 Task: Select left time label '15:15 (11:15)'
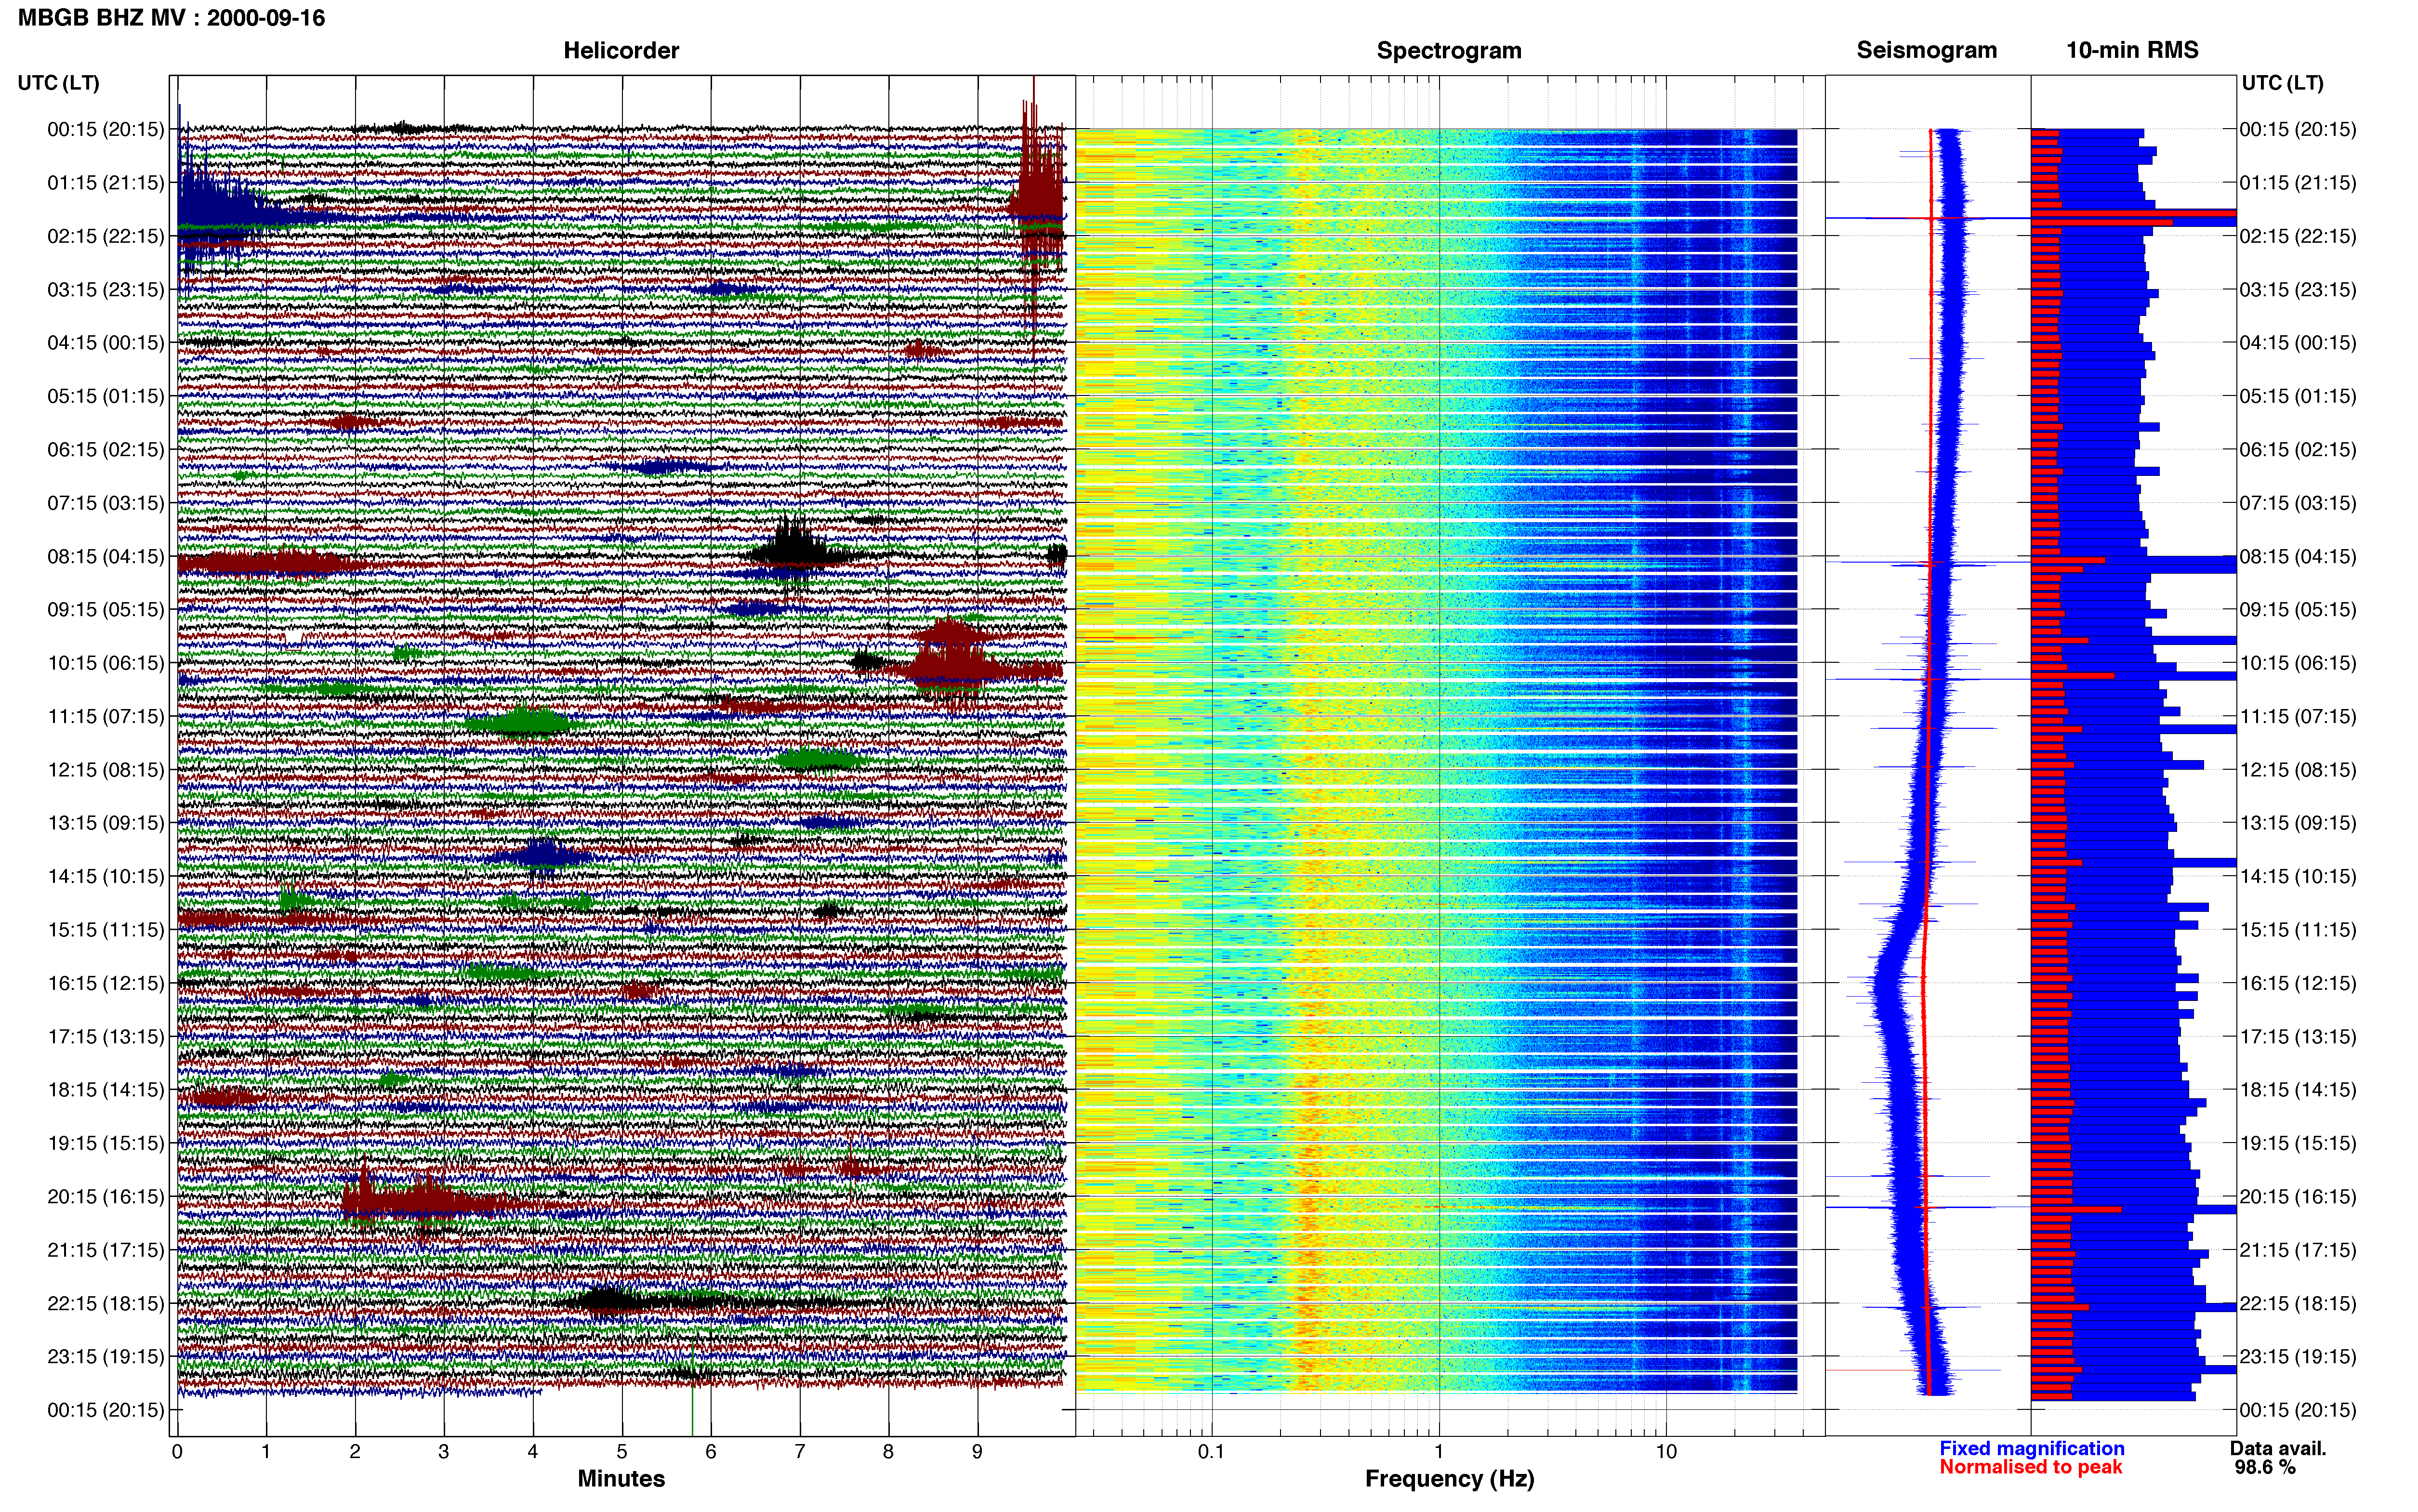106,930
